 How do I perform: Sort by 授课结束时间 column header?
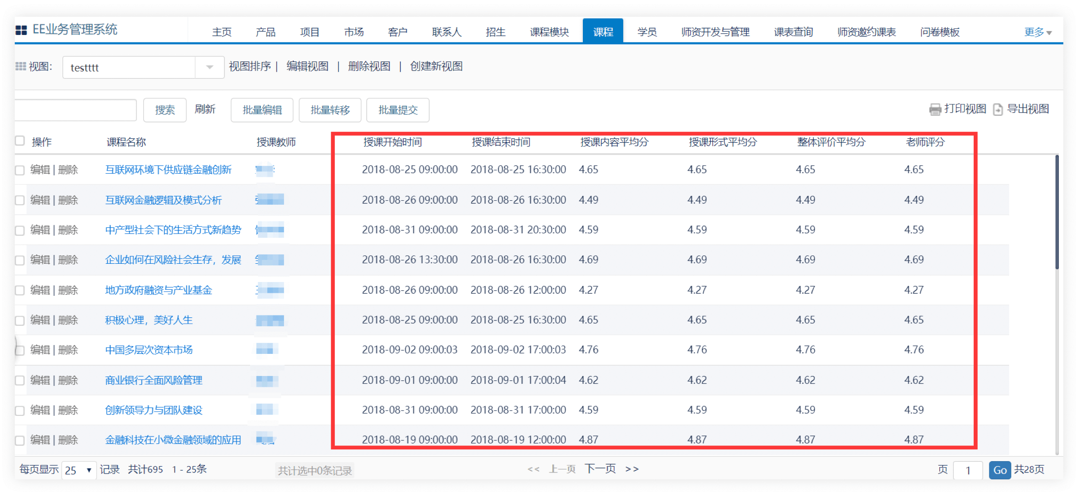tap(501, 142)
